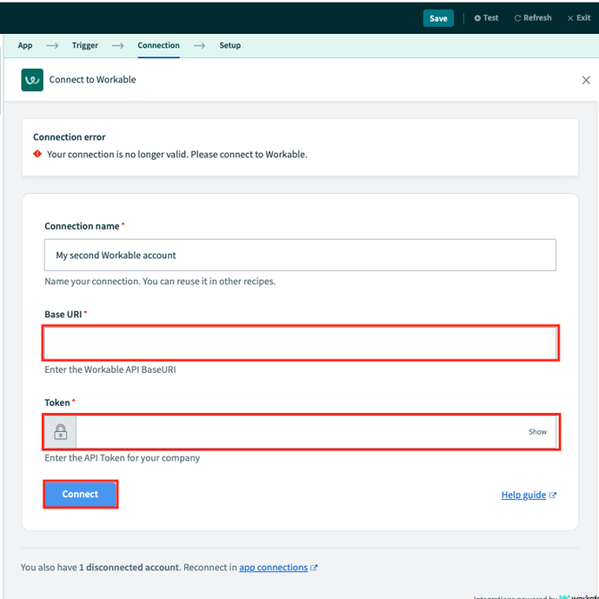Click the lock icon beside Token
Image resolution: width=599 pixels, height=599 pixels.
60,432
